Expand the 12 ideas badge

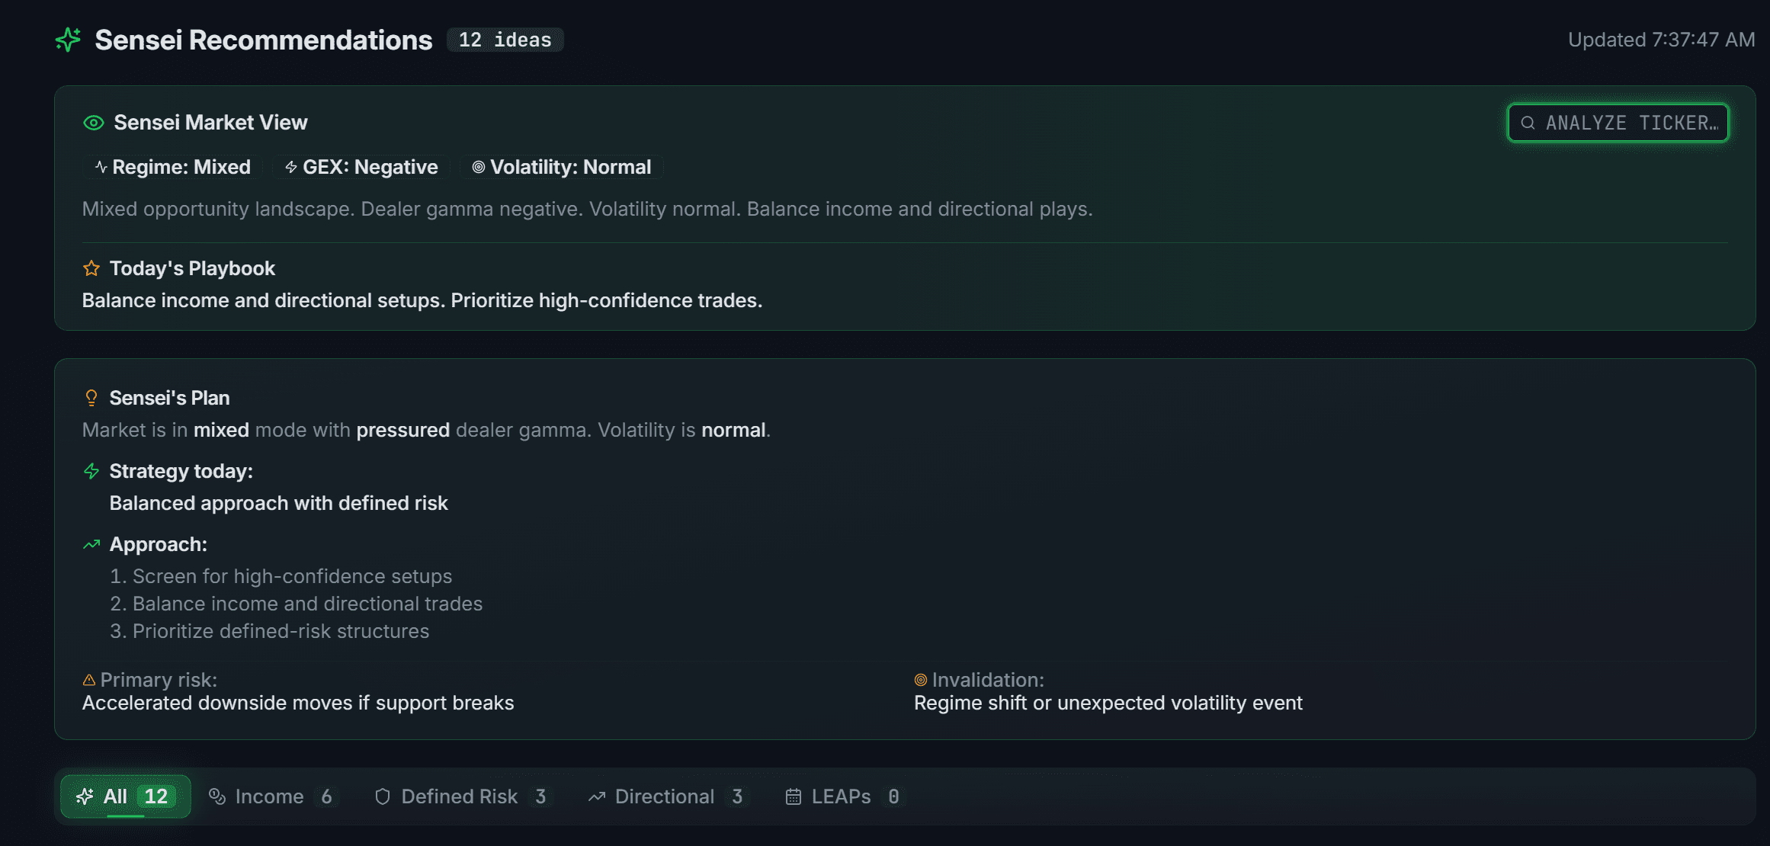505,40
